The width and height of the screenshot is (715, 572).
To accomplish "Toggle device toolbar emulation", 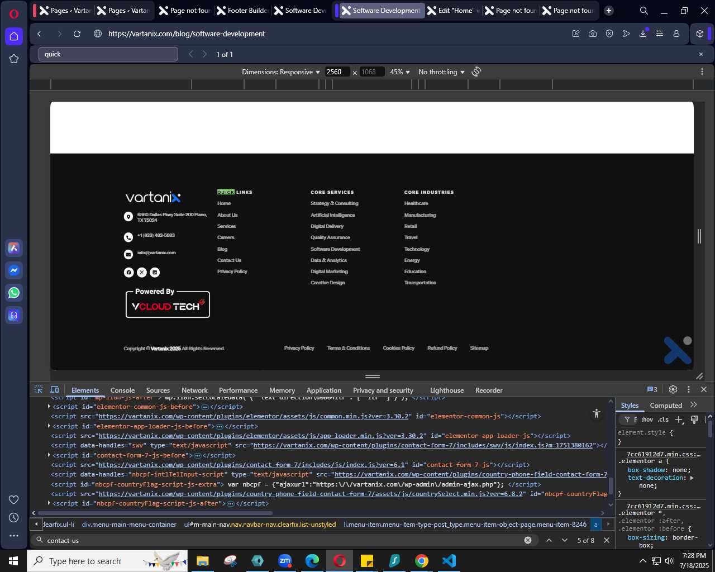I will click(55, 390).
